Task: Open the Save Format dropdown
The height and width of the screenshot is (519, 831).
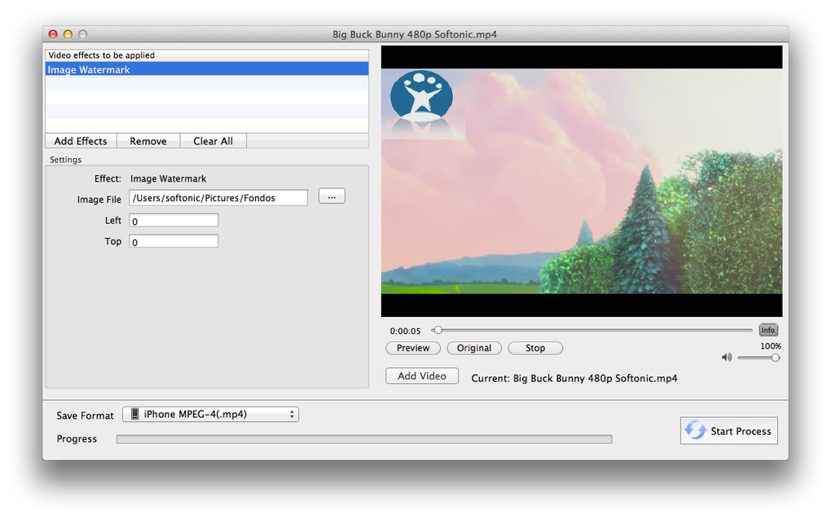Action: [x=210, y=414]
